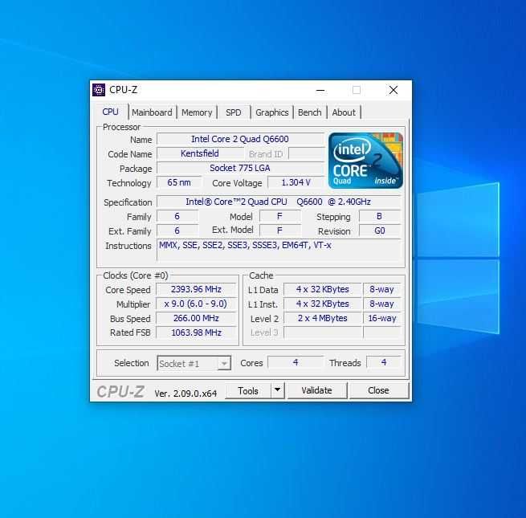Click the empty Brand ID field

click(x=307, y=153)
